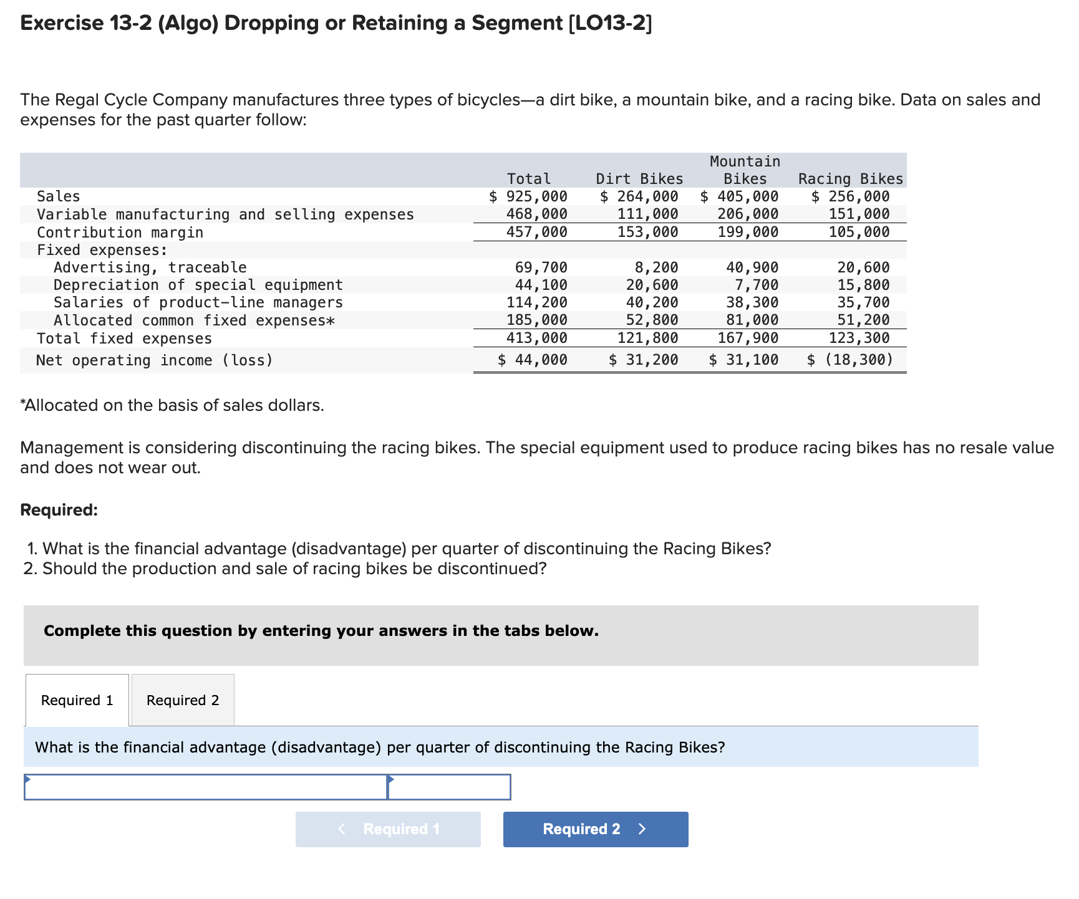Switch to the Required 2 tab
The width and height of the screenshot is (1079, 899).
coord(181,700)
